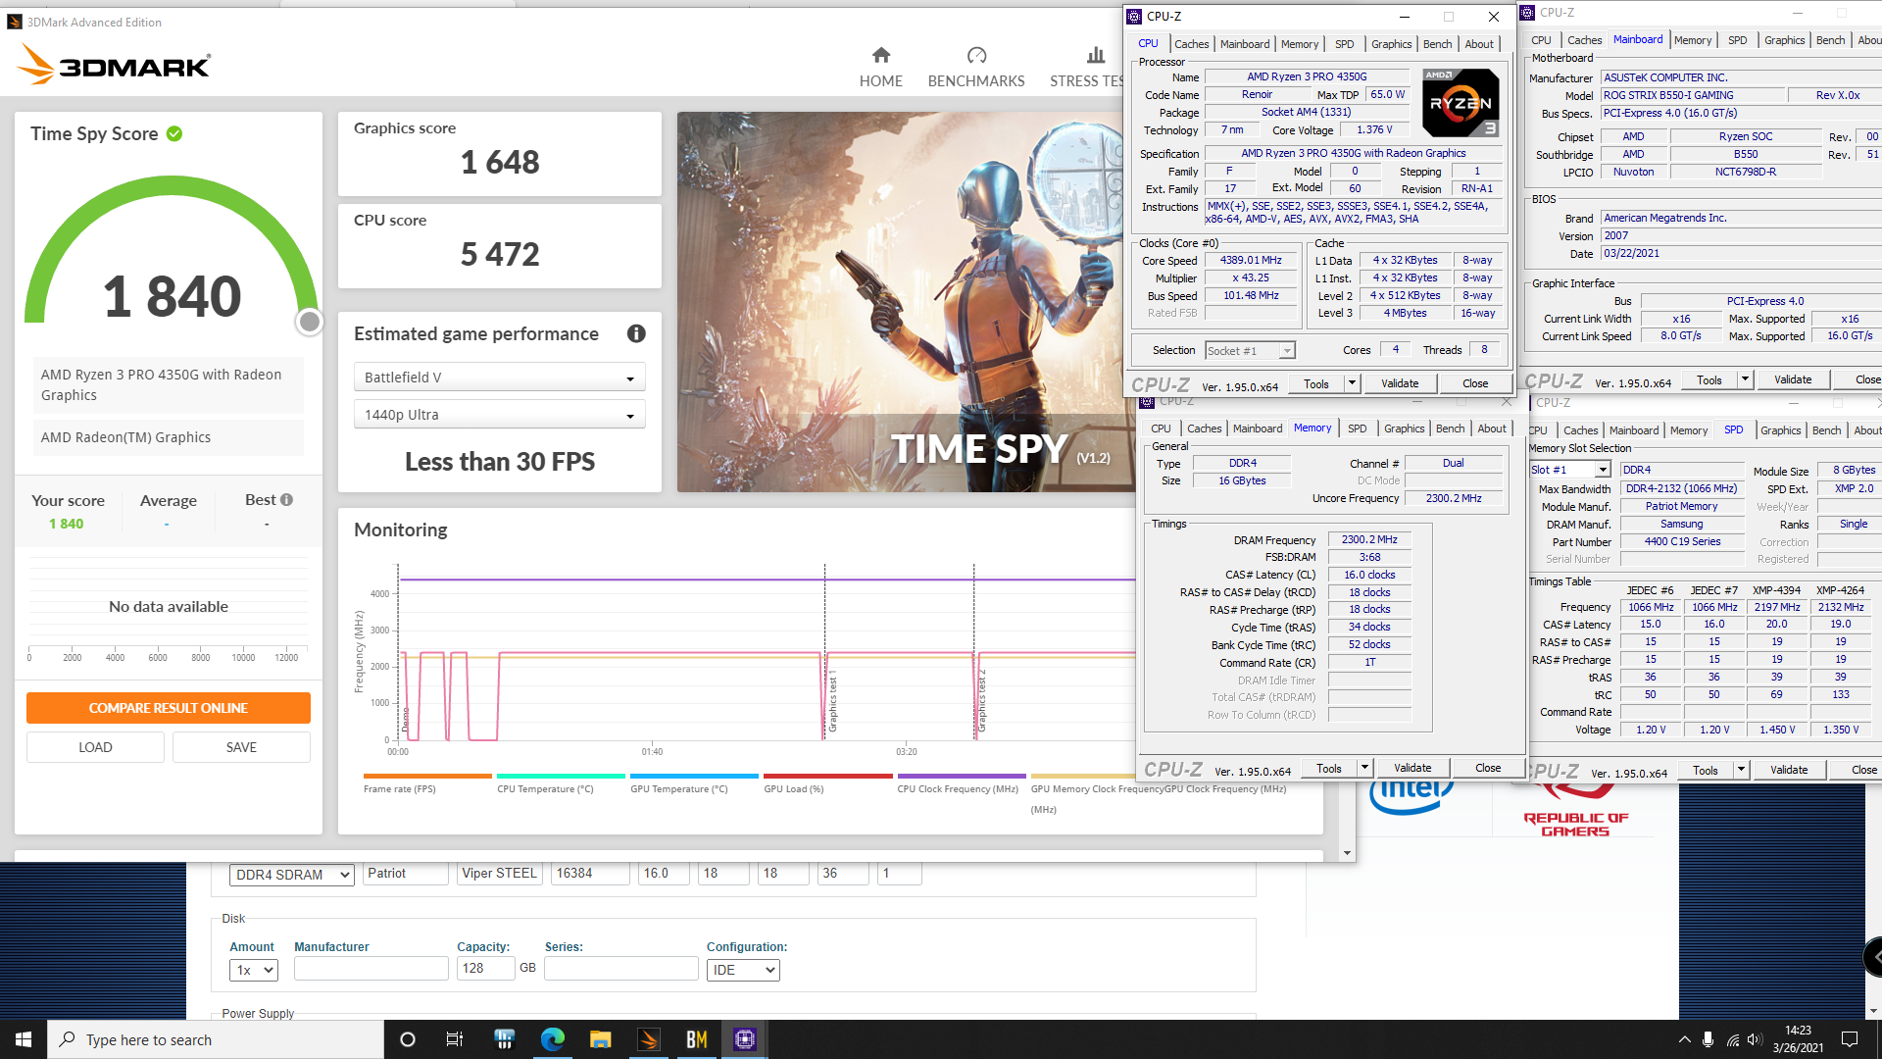This screenshot has height=1059, width=1882.
Task: Click the Cortana circle taskbar icon
Action: coord(408,1039)
